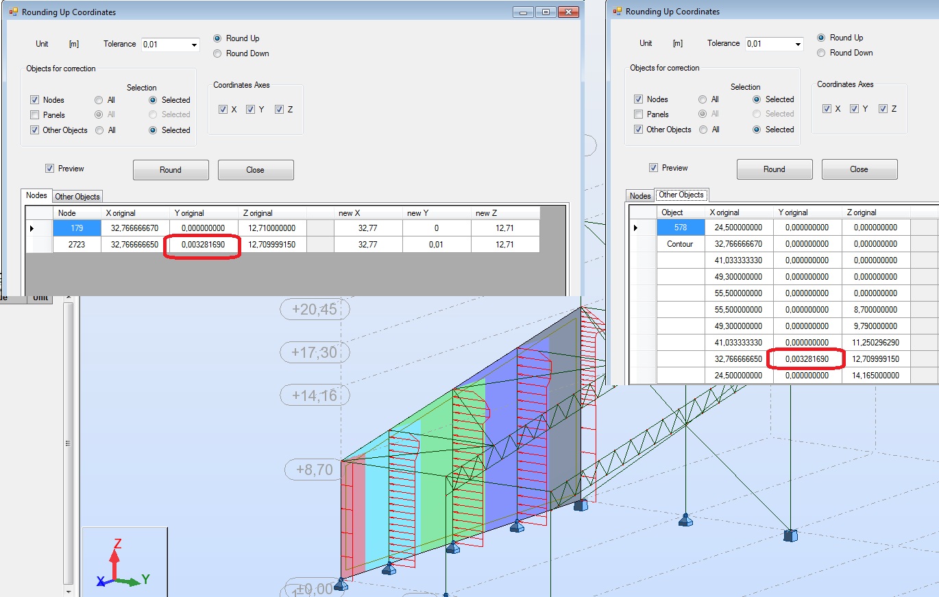The image size is (939, 597).
Task: Click the +20,45 level label in 3D view
Action: tap(315, 310)
